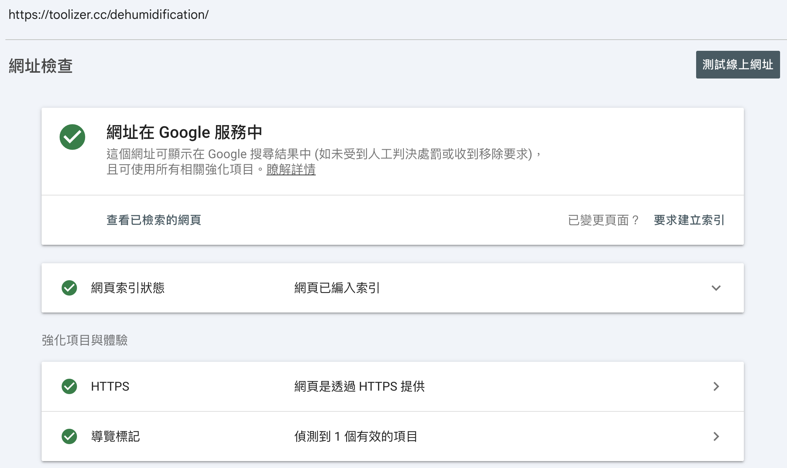
Task: Click green check beside 網頁索引狀態
Action: tap(69, 288)
